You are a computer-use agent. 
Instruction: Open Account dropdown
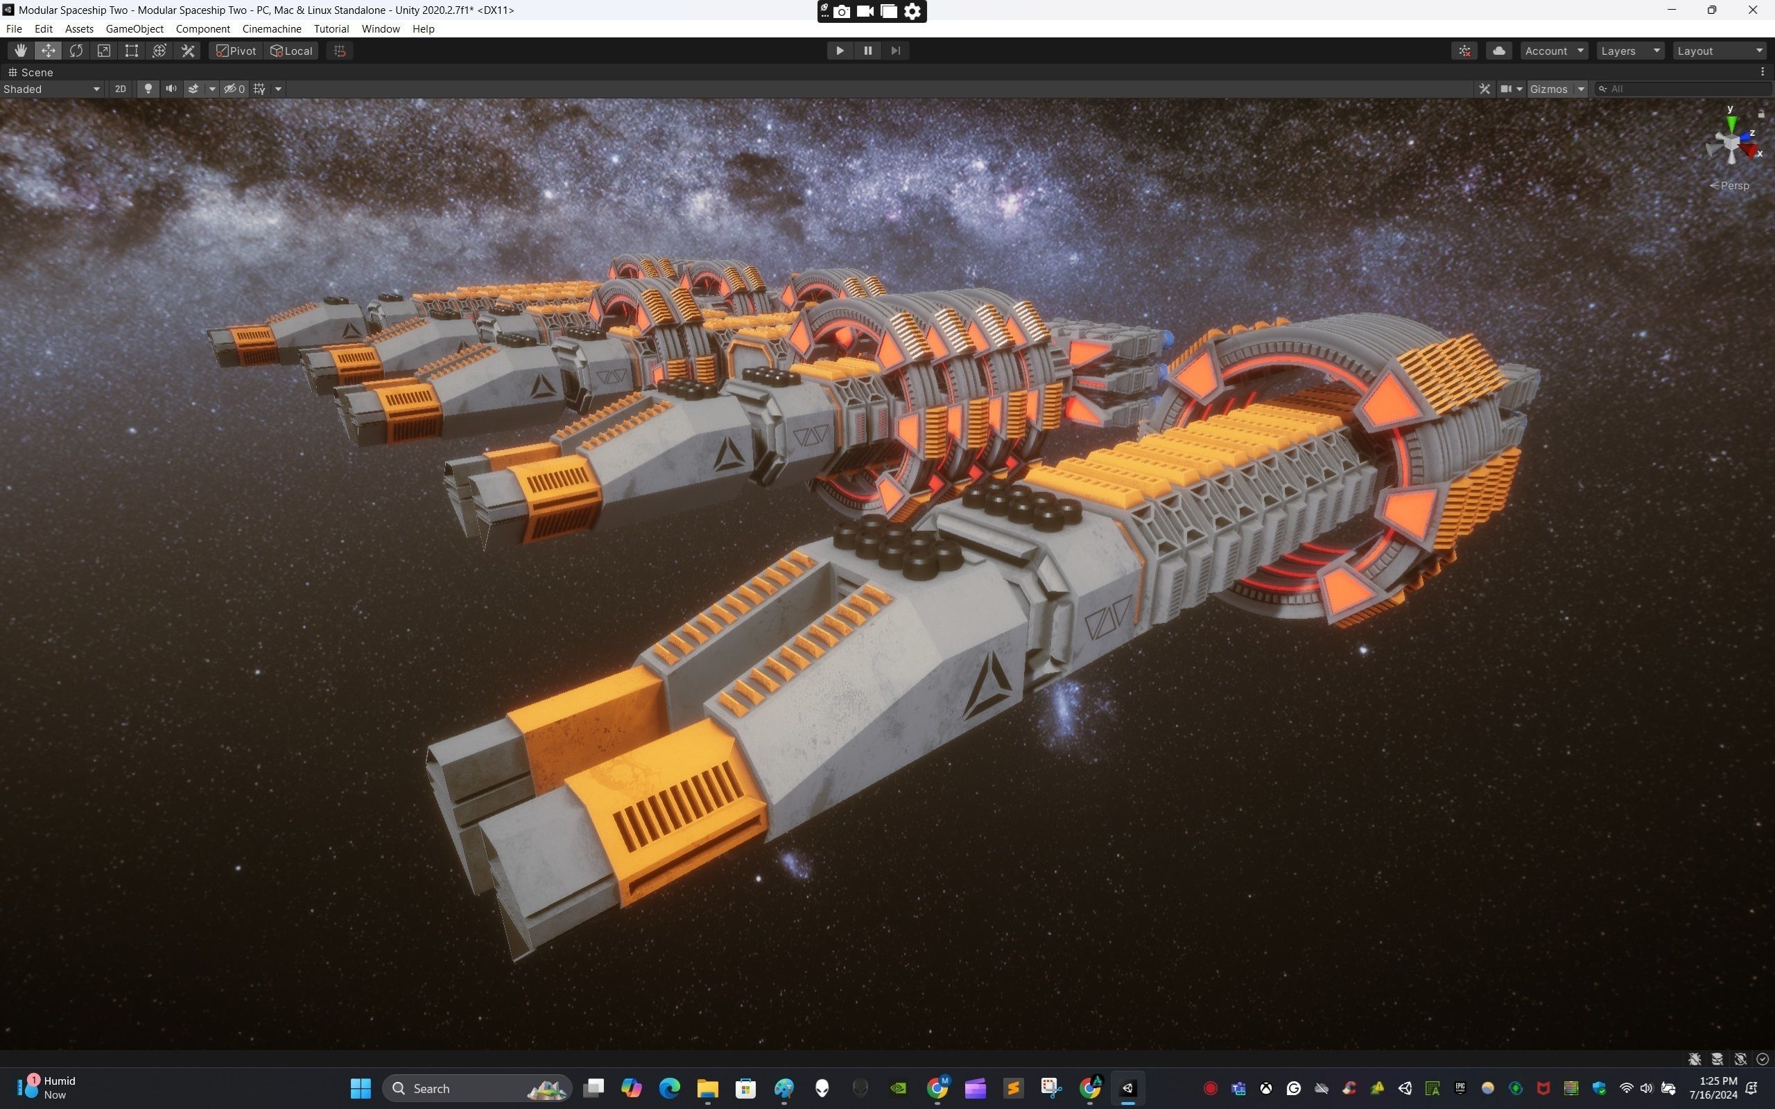click(1555, 51)
